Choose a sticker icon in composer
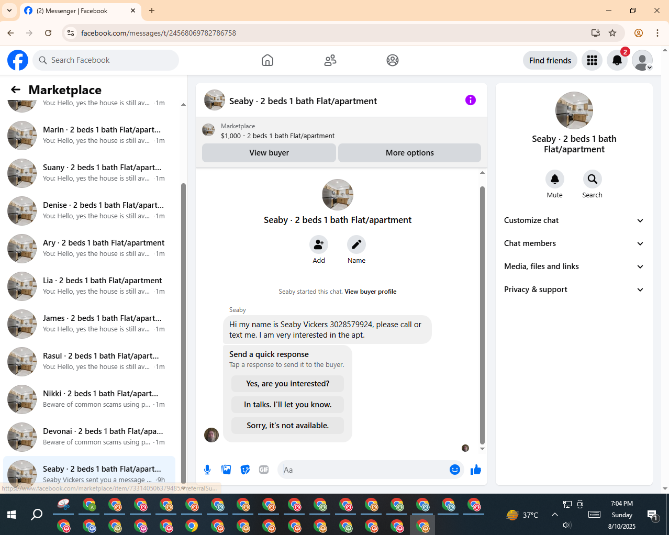Screen dimensions: 669x535 point(245,470)
